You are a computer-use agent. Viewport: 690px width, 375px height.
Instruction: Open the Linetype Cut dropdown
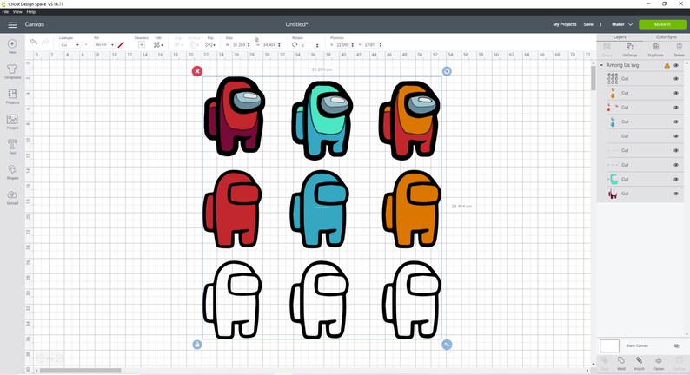(x=70, y=45)
